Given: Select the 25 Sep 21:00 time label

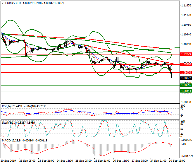Looking at the screenshot, I should click(x=102, y=161).
